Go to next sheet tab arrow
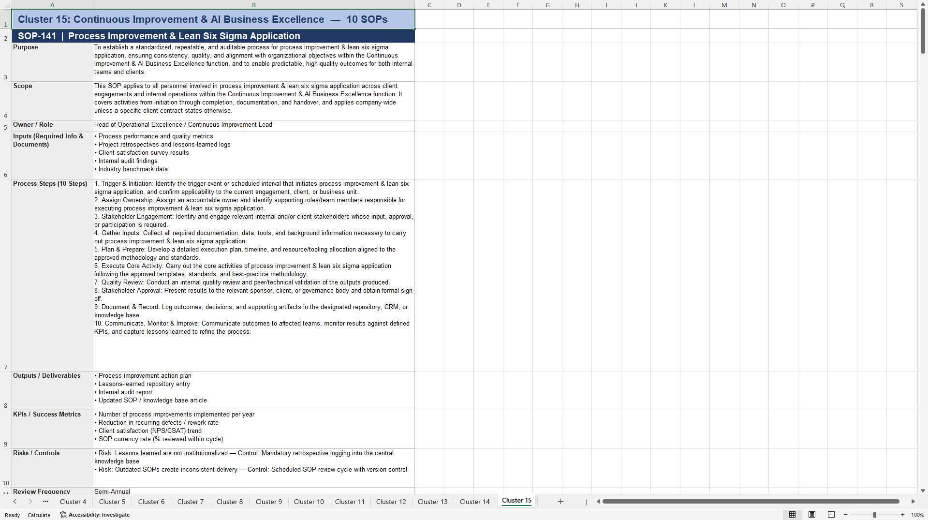 30,502
